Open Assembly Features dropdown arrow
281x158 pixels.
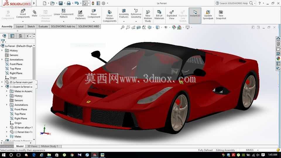[124, 21]
